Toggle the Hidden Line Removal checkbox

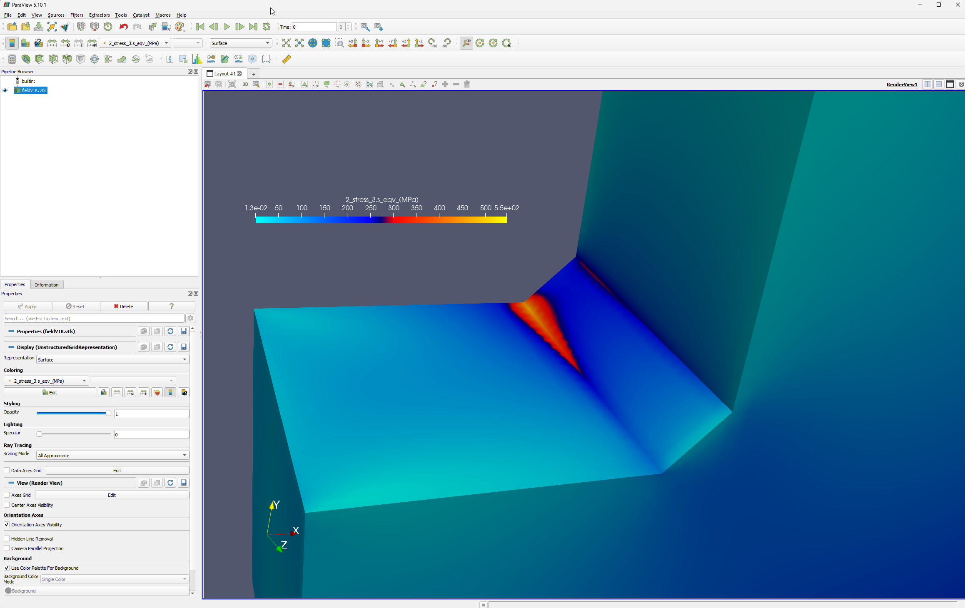coord(7,538)
